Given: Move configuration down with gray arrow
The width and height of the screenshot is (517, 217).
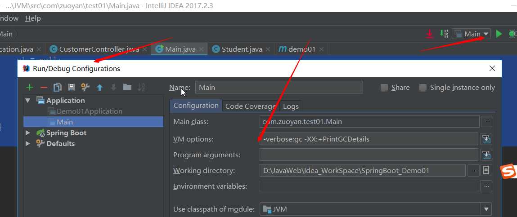Looking at the screenshot, I should tap(113, 87).
